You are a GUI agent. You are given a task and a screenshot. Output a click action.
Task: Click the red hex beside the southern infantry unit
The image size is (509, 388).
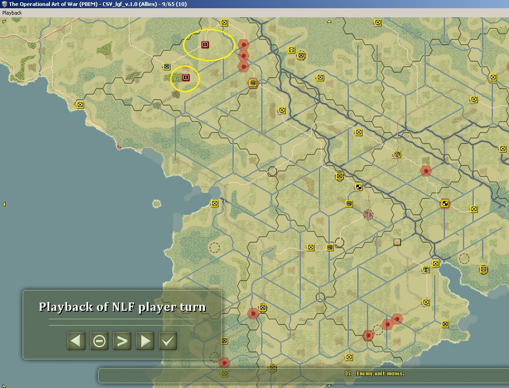click(253, 314)
